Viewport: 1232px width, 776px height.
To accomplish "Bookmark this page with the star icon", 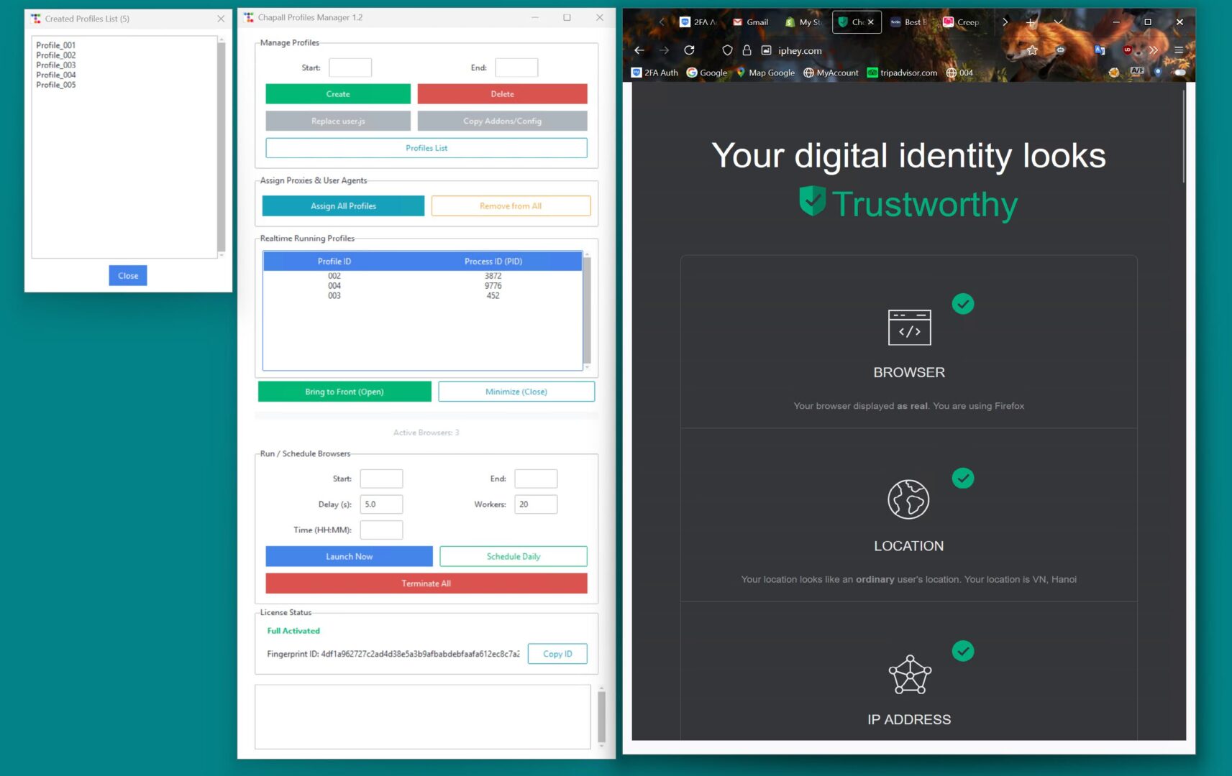I will pyautogui.click(x=1032, y=50).
